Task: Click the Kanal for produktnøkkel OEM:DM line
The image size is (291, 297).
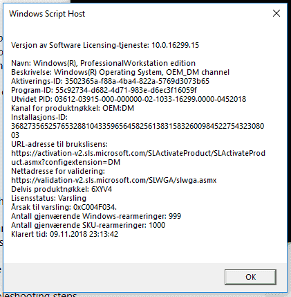Action: (73, 108)
